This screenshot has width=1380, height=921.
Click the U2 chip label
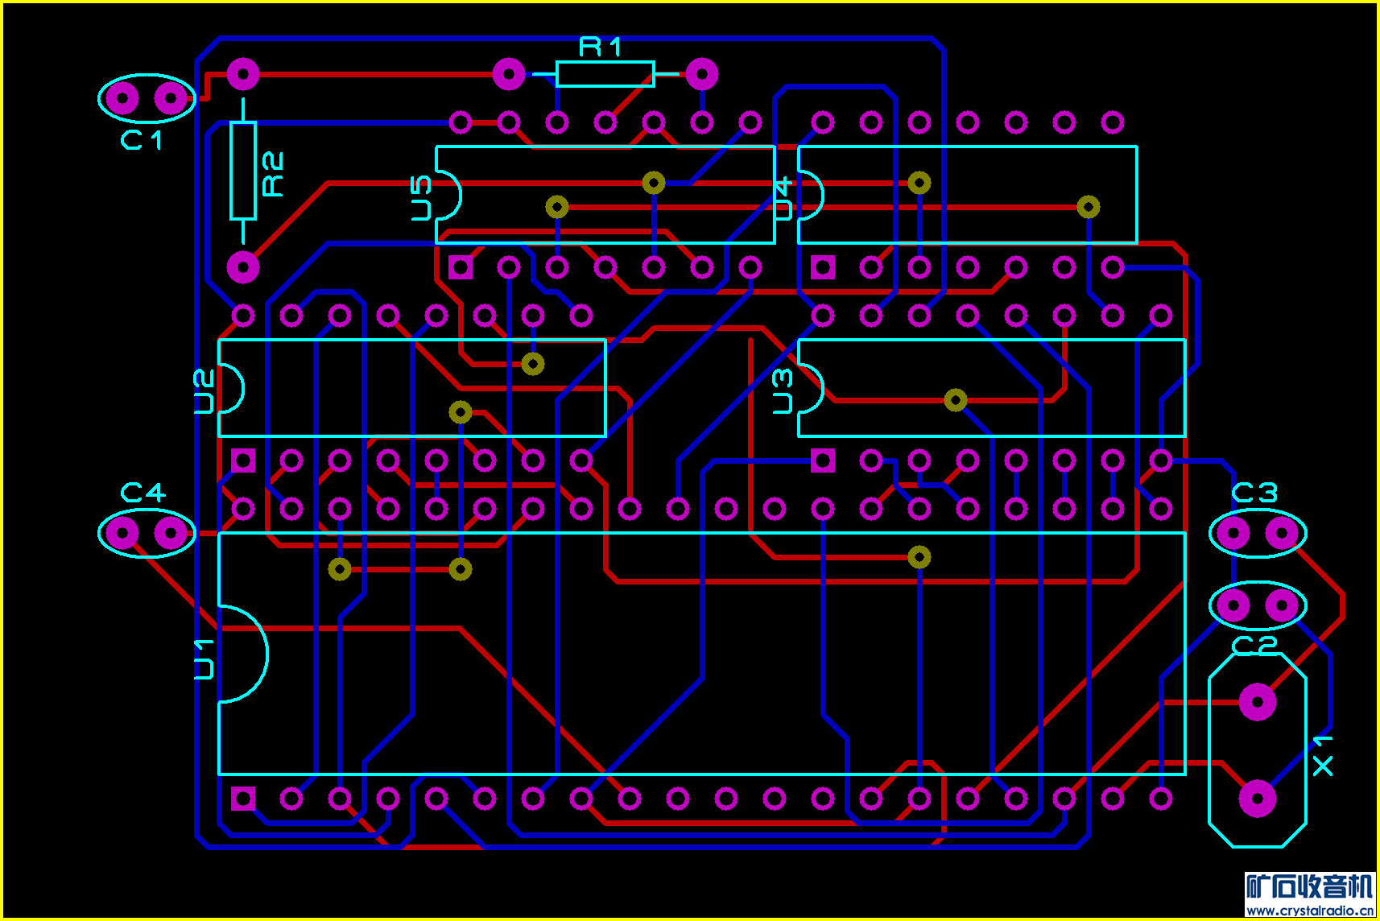(205, 390)
